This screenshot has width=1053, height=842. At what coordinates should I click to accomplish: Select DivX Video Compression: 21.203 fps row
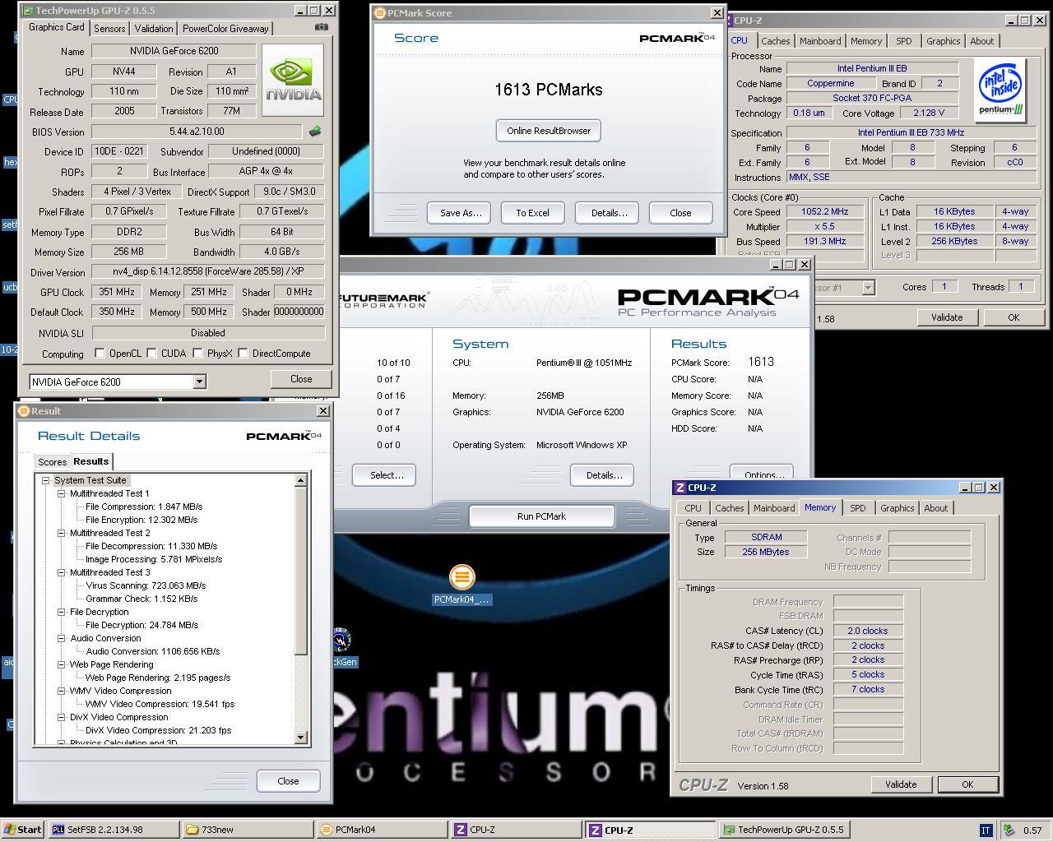(x=158, y=730)
